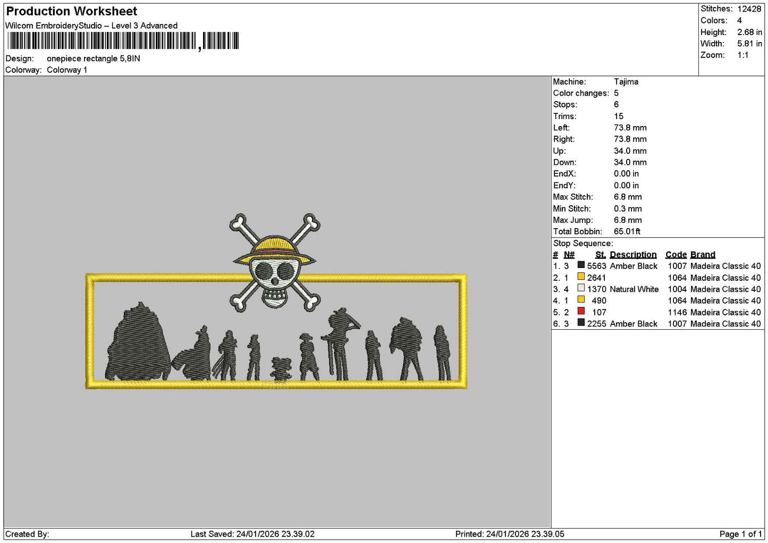Click the Height value 2.68 in
The width and height of the screenshot is (768, 543).
coord(749,32)
